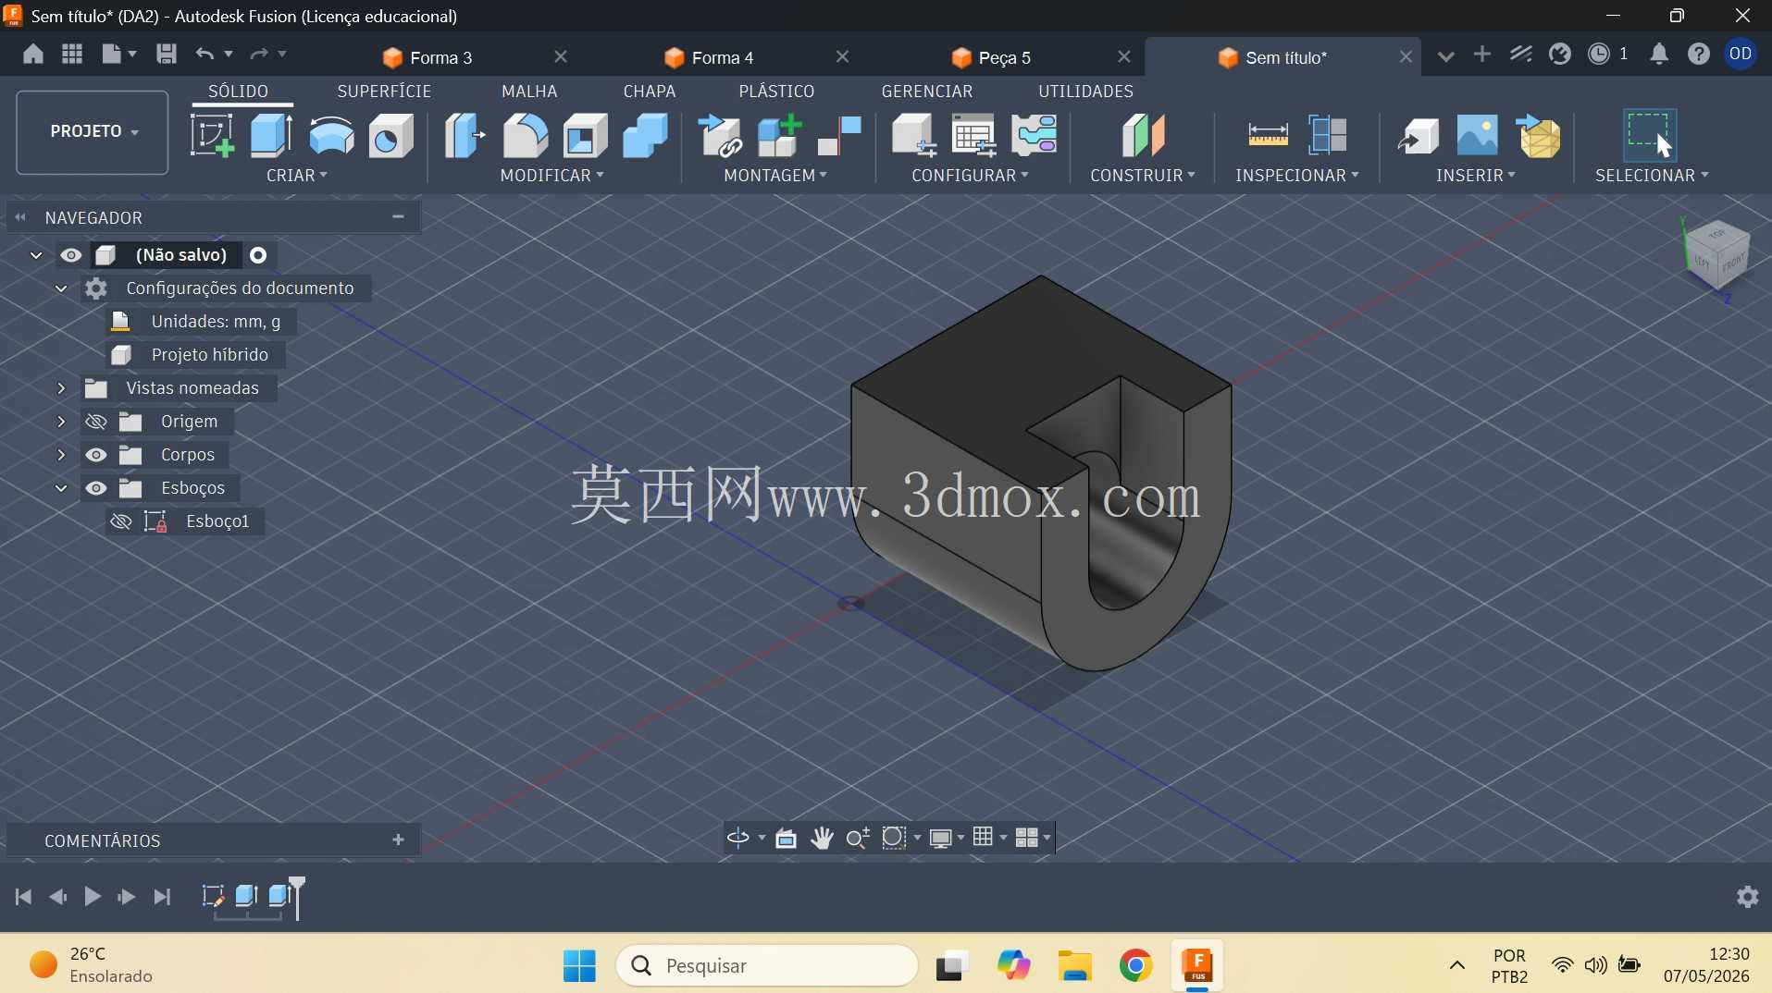
Task: Expand the Origem folder
Action: pos(61,422)
